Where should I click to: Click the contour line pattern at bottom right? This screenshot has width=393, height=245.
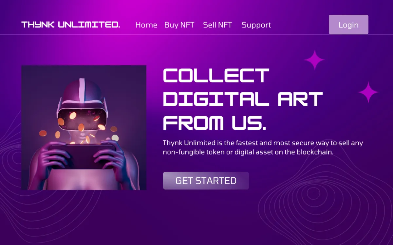pos(324,203)
